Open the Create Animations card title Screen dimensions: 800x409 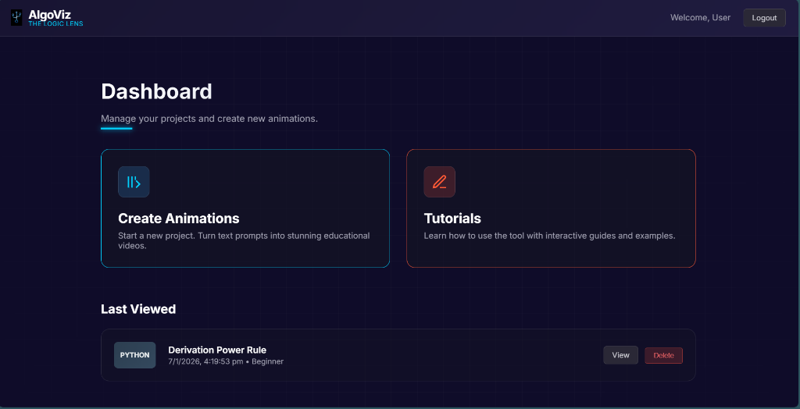point(179,219)
